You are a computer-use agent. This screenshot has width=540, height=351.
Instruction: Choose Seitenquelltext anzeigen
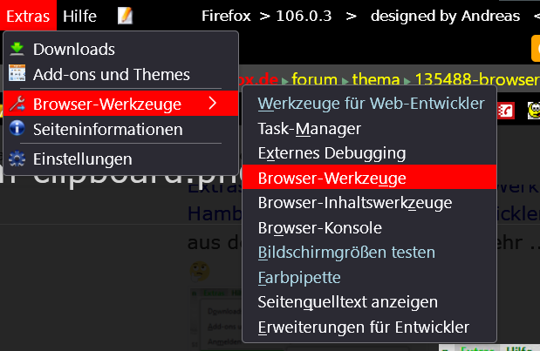[x=369, y=302]
